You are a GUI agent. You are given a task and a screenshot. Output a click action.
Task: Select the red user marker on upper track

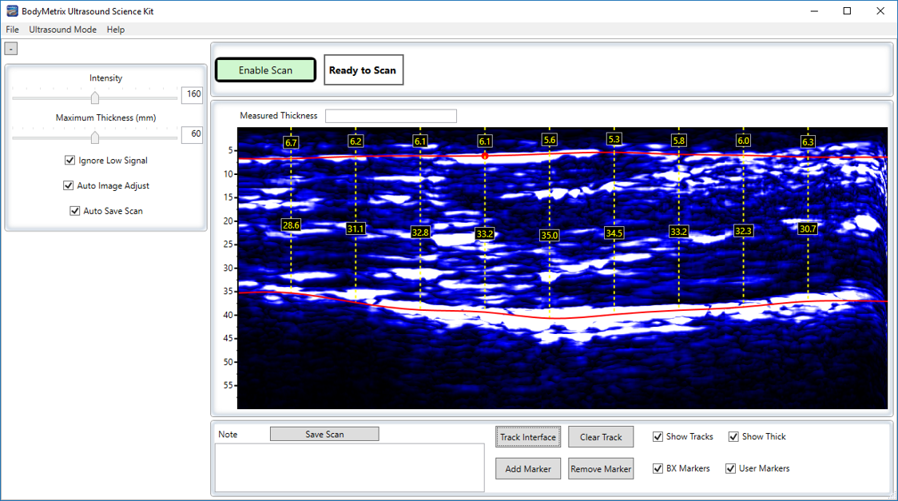(x=485, y=156)
